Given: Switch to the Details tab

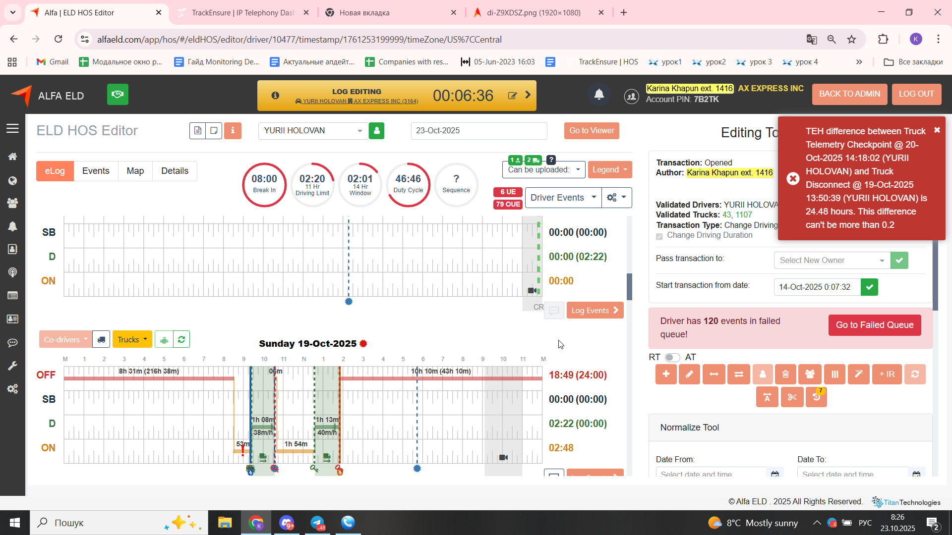Looking at the screenshot, I should point(175,171).
